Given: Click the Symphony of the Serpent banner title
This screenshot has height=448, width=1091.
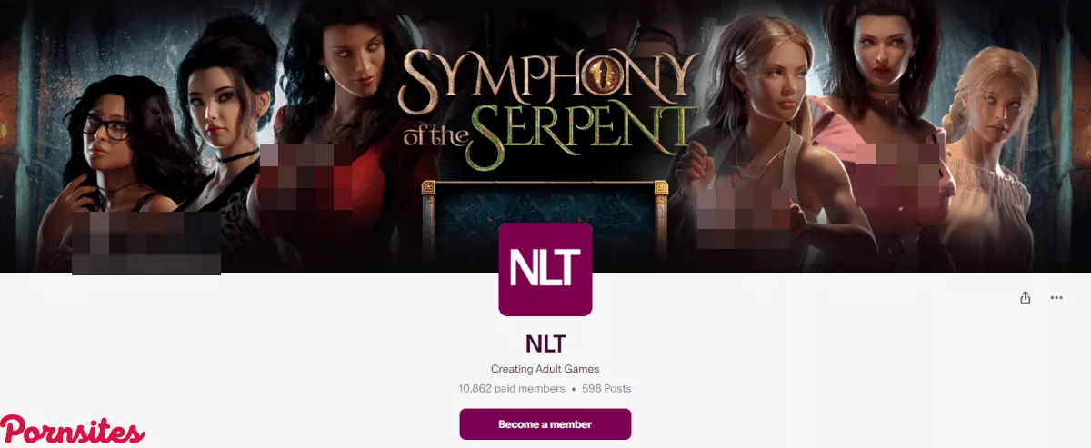Looking at the screenshot, I should click(549, 101).
